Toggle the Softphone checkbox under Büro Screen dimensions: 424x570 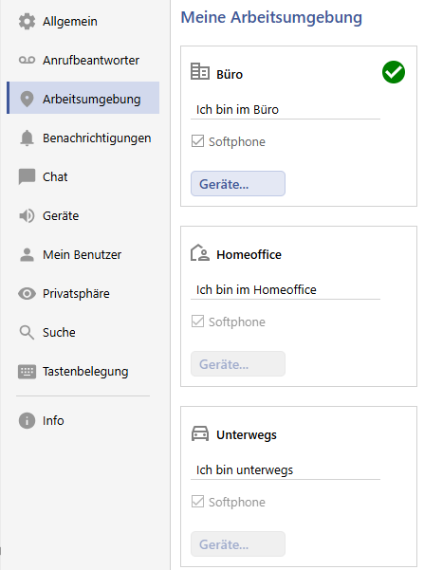pos(197,141)
